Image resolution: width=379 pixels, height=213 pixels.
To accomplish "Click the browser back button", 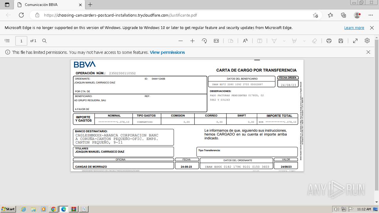I will point(8,15).
